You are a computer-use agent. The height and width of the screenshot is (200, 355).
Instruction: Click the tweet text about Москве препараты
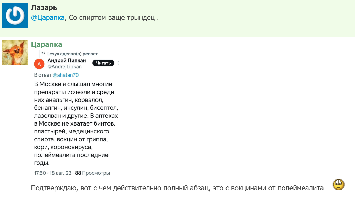(x=76, y=123)
